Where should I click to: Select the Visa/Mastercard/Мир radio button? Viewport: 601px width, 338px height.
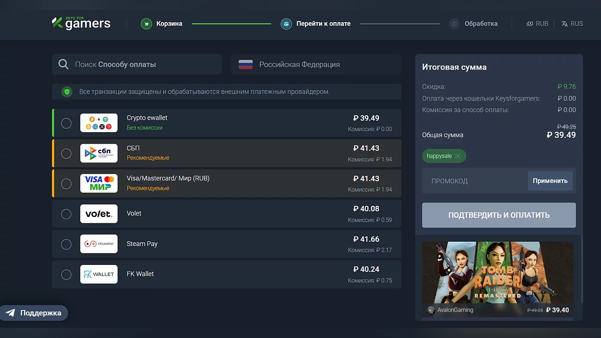pos(66,184)
